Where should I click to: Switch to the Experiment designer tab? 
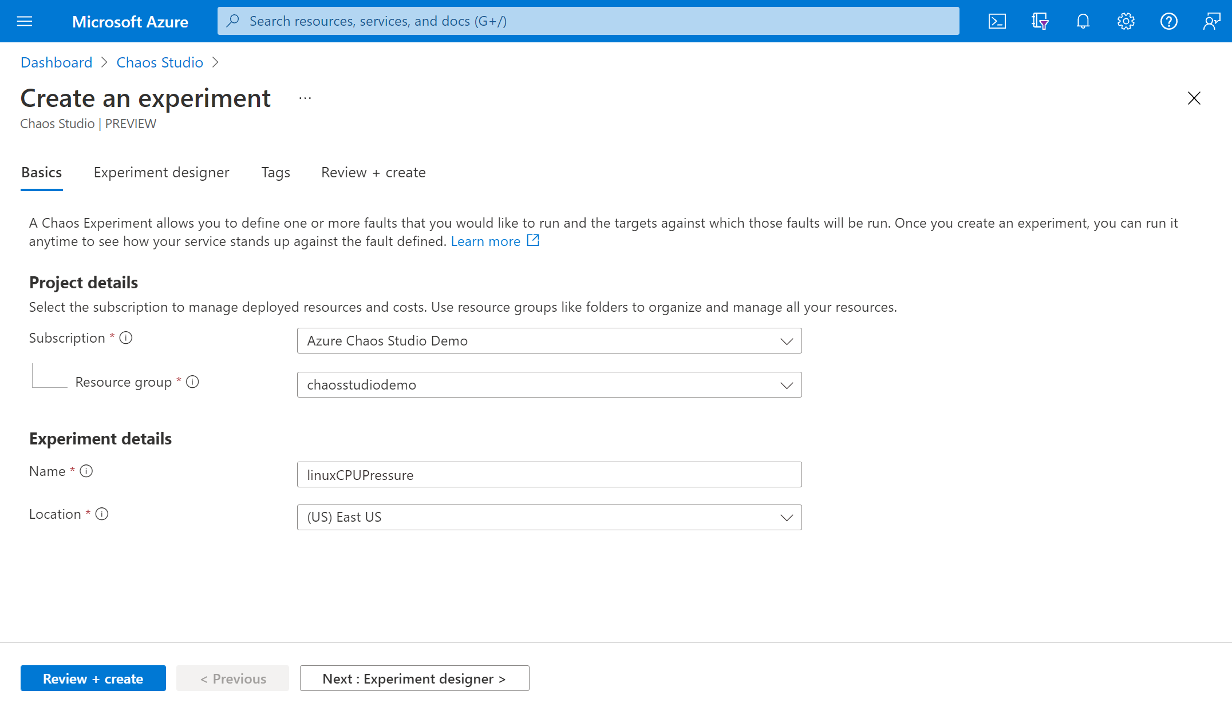[x=161, y=173]
